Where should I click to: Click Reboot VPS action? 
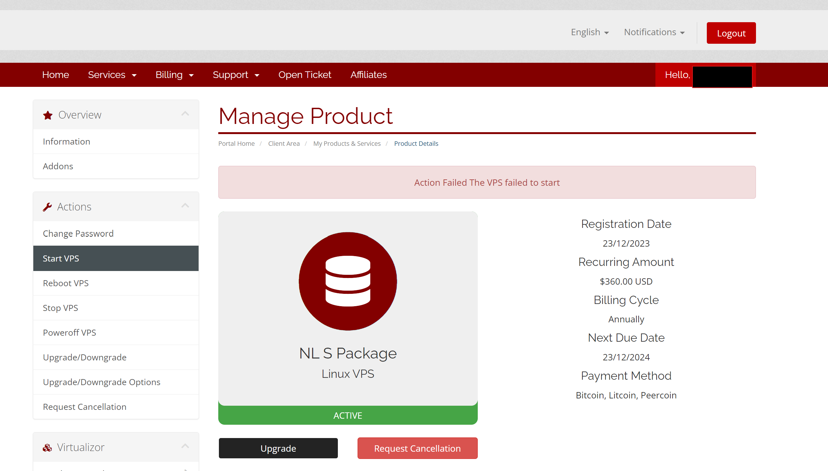[116, 283]
